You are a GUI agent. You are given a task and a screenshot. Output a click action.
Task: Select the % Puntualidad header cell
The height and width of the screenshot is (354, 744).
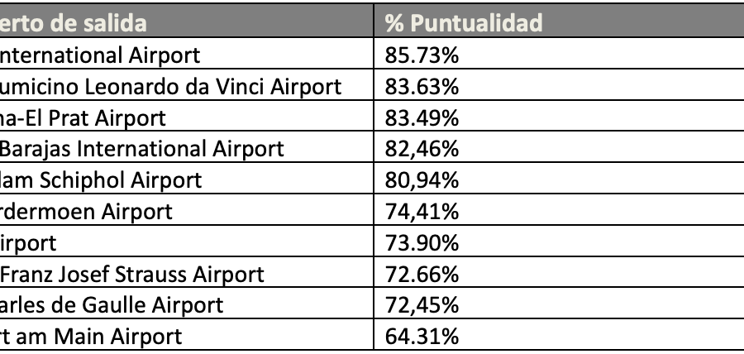click(559, 21)
